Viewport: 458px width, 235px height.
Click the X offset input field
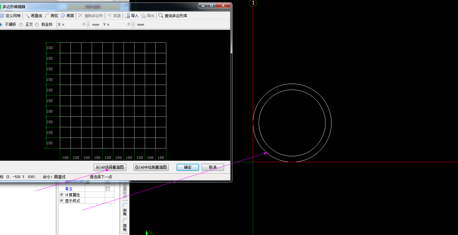pos(76,24)
